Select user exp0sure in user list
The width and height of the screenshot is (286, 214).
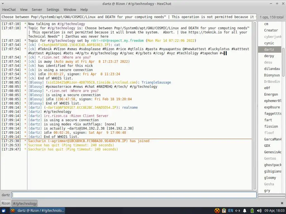[272, 107]
